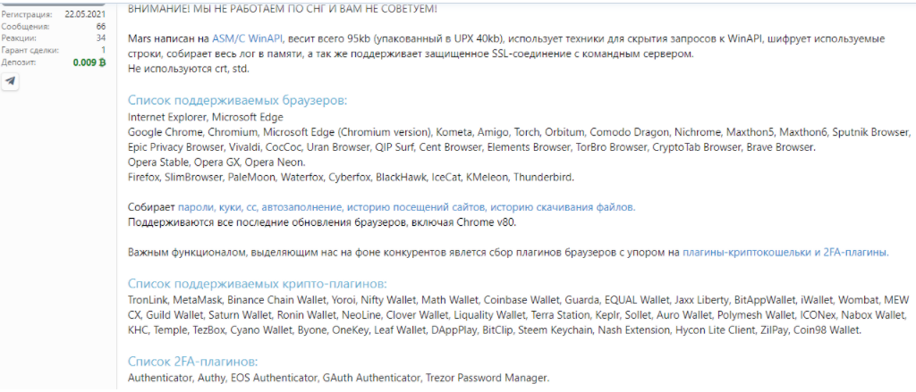The height and width of the screenshot is (392, 916).
Task: Click the green 0.009 Bitcoin deposit amount
Action: (x=89, y=63)
